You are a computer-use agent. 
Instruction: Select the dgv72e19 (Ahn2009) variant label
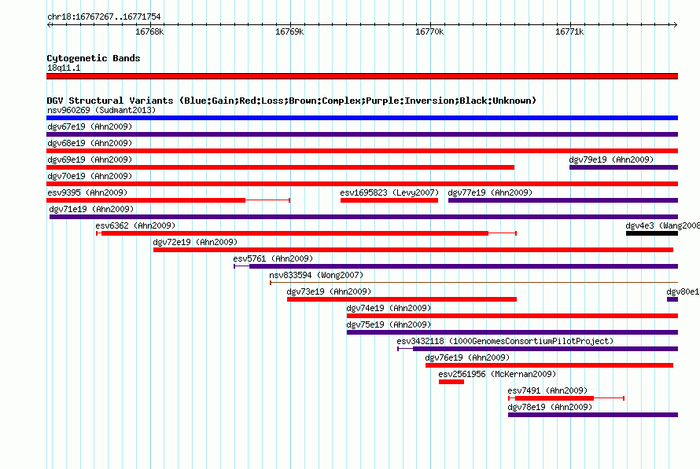click(195, 242)
